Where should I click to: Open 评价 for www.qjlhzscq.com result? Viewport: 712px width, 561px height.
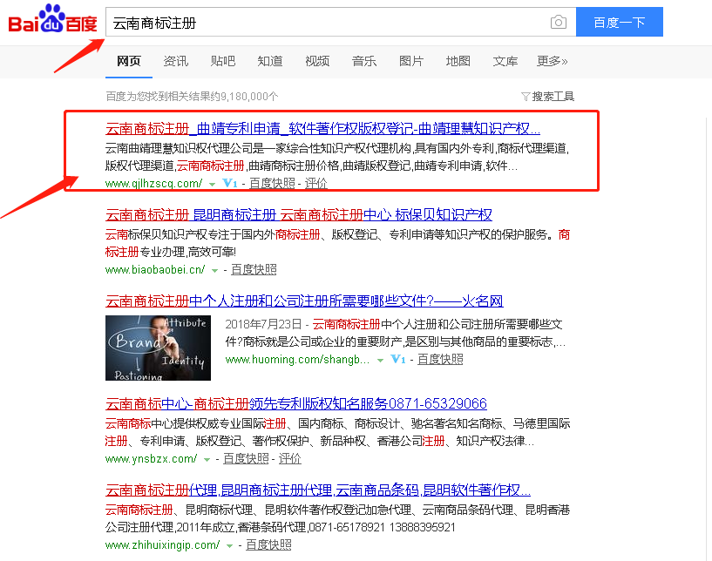coord(316,183)
